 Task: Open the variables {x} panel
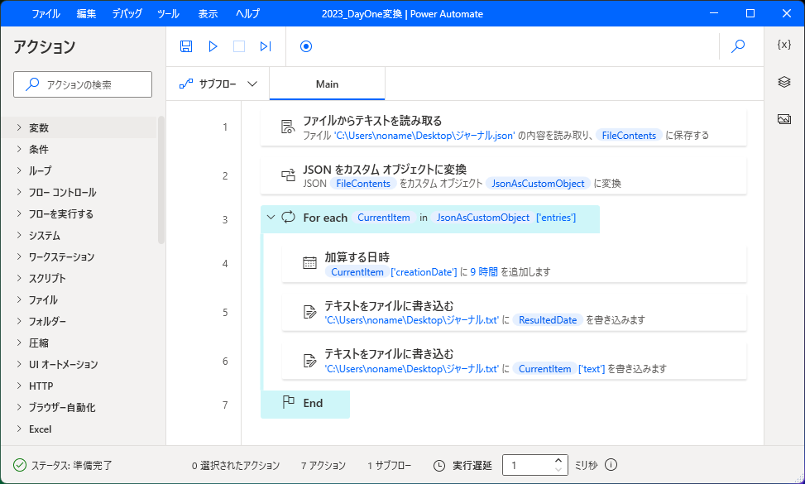[x=784, y=45]
